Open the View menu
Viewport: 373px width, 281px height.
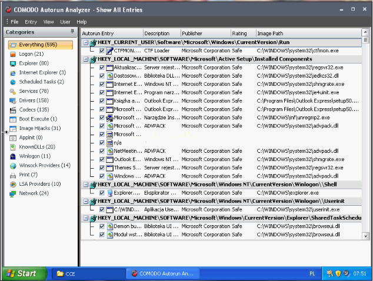(x=48, y=22)
